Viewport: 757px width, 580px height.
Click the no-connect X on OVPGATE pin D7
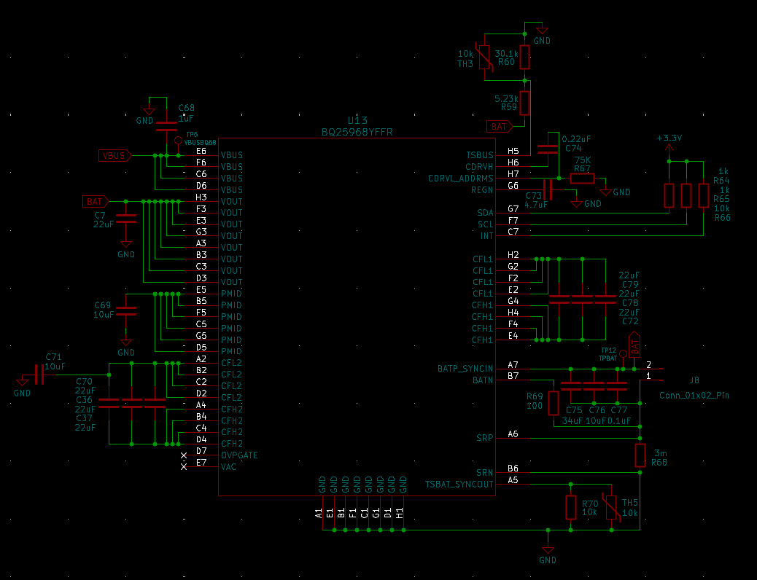(x=184, y=455)
